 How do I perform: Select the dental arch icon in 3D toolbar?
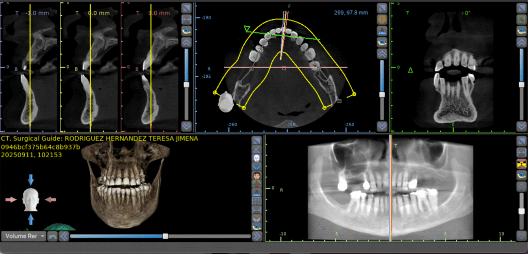tap(256, 166)
